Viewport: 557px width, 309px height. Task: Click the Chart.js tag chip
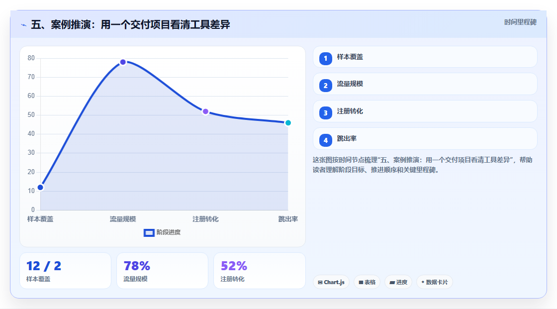[331, 282]
